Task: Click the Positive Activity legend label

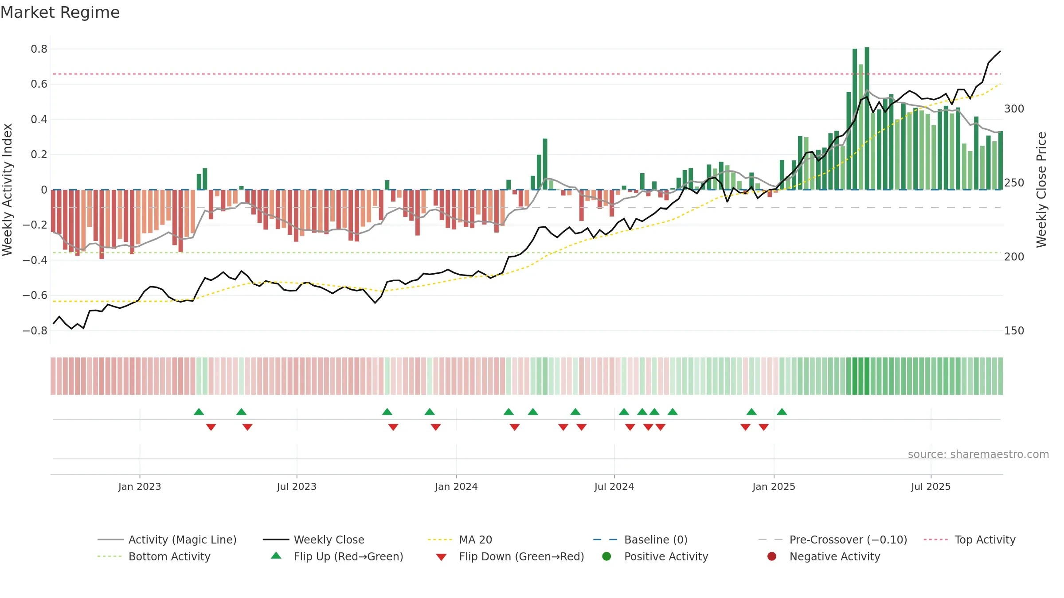Action: click(x=666, y=556)
